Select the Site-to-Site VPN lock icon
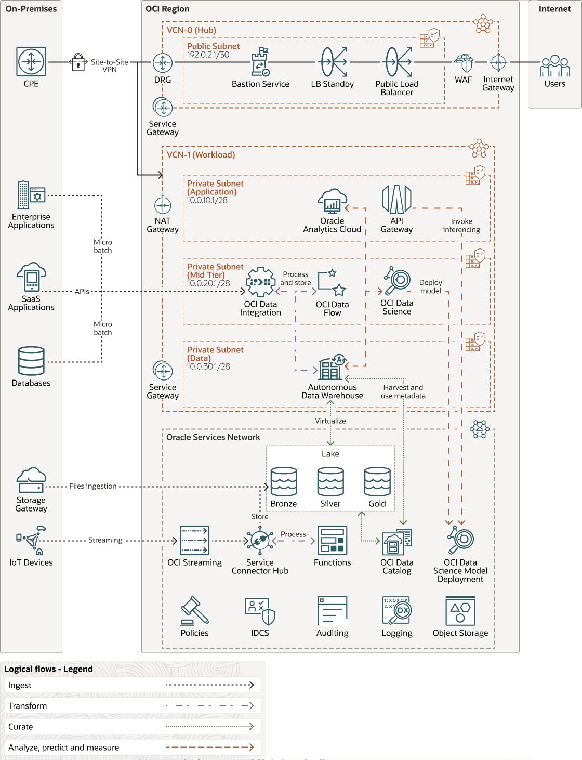 [78, 62]
